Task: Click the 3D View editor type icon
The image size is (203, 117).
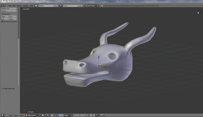Action: [x=3, y=115]
